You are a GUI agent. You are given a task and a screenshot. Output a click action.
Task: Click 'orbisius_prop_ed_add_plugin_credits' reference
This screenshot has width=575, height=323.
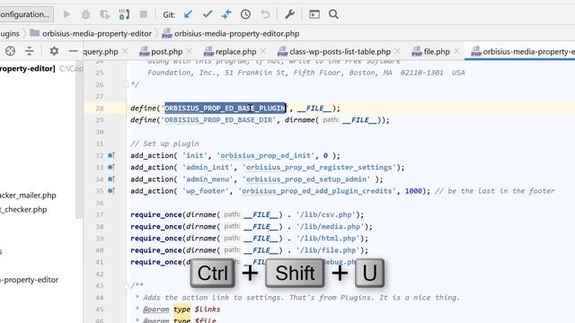click(317, 191)
